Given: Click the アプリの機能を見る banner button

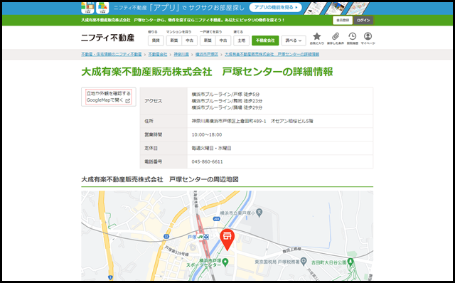Looking at the screenshot, I should pos(275,7).
